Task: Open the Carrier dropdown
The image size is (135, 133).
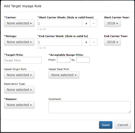Action: (x=19, y=23)
